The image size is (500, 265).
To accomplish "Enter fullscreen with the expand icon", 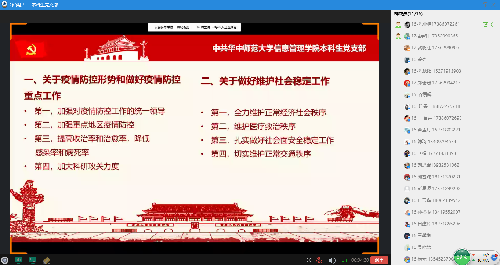I will (x=309, y=260).
